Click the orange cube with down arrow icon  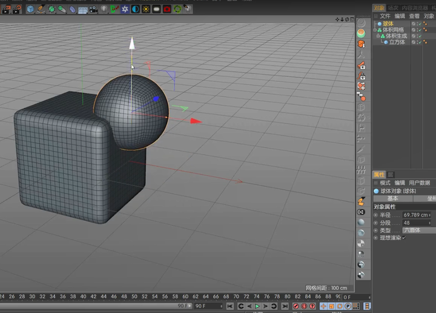361,44
